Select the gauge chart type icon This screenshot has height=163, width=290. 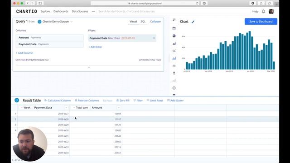click(x=174, y=88)
